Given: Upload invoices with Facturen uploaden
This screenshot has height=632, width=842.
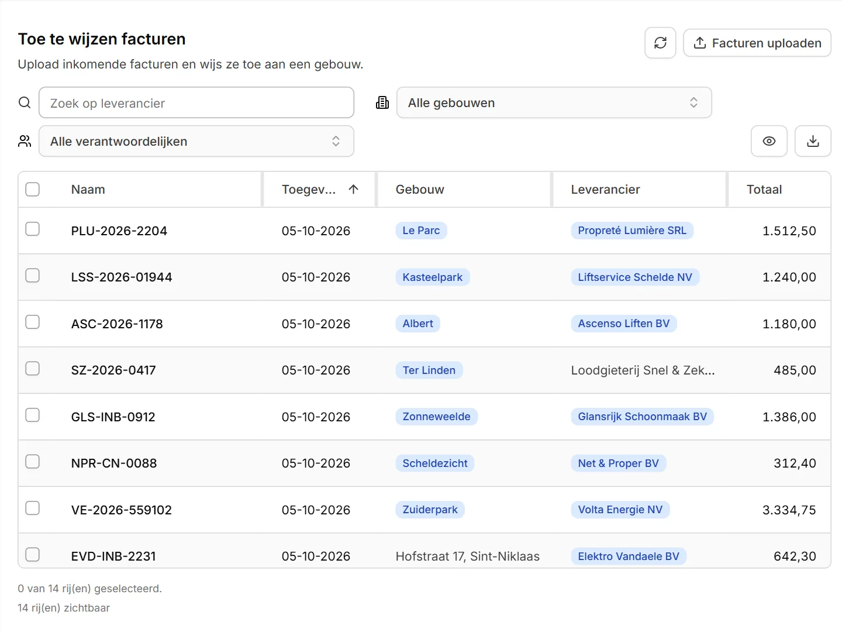Looking at the screenshot, I should tap(757, 43).
